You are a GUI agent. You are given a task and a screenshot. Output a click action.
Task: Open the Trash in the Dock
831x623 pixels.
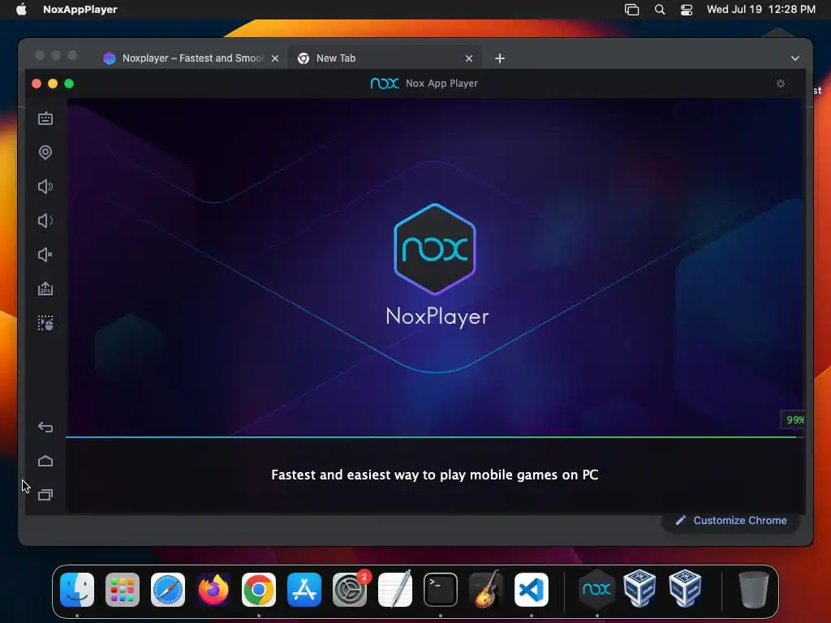pyautogui.click(x=754, y=590)
